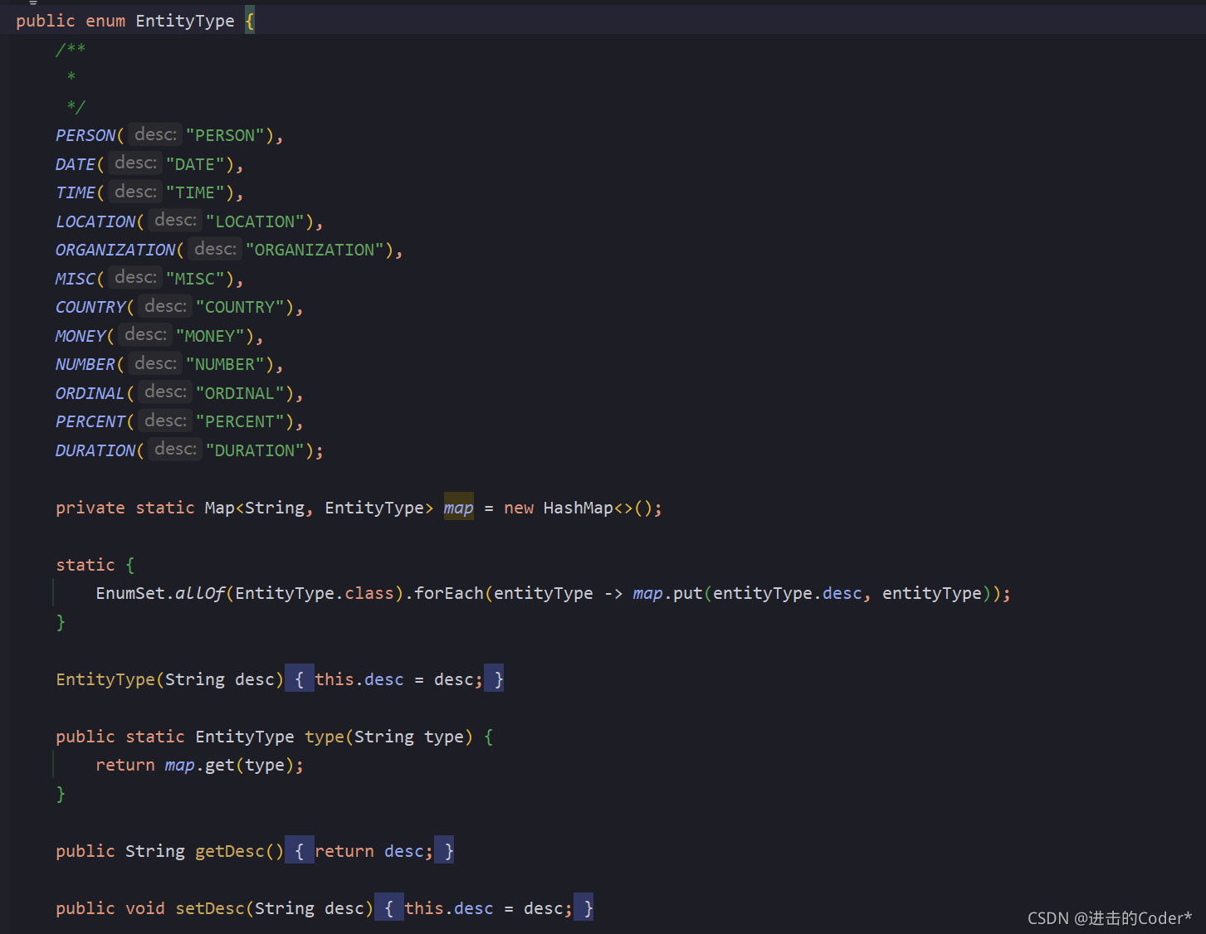Click the forEach method call
The height and width of the screenshot is (934, 1206).
coord(449,593)
